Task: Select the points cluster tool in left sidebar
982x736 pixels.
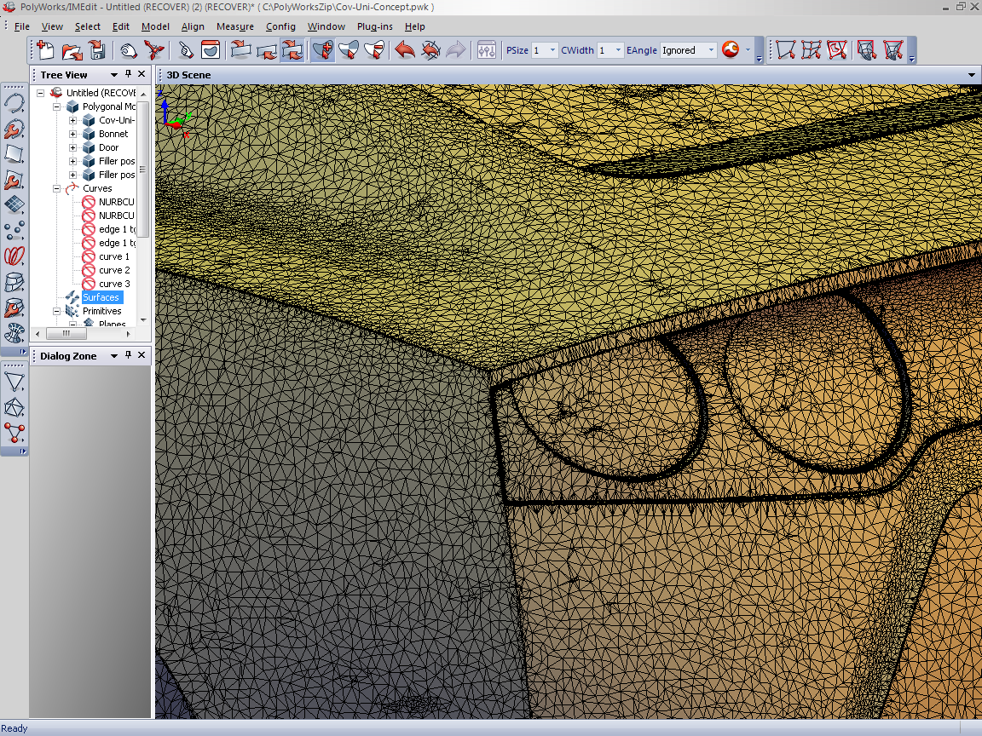Action: click(x=14, y=230)
